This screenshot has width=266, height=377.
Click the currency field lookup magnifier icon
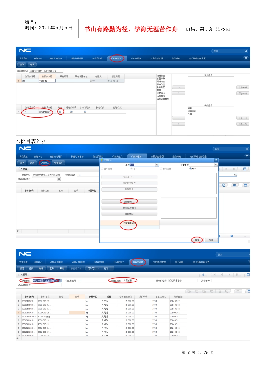[157, 165]
